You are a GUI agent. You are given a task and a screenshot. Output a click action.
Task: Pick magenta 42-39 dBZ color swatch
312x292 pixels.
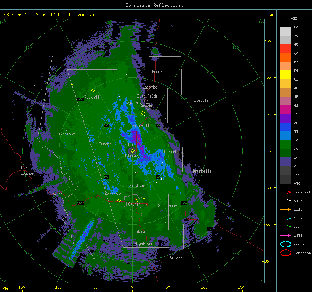(286, 110)
